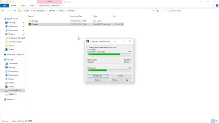The height and width of the screenshot is (123, 219).
Task: Minimize the Extracting from Driveku dialog
Action: coord(115,41)
